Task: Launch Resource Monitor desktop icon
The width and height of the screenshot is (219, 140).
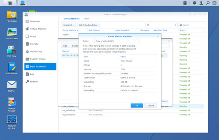Action: point(12,122)
